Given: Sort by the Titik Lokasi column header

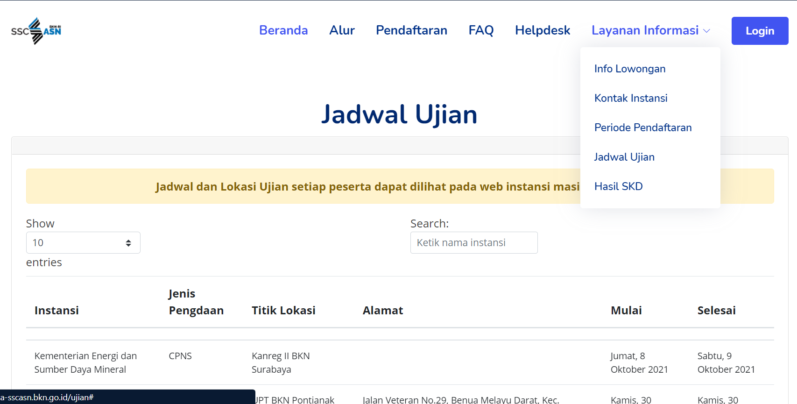Looking at the screenshot, I should coord(283,311).
